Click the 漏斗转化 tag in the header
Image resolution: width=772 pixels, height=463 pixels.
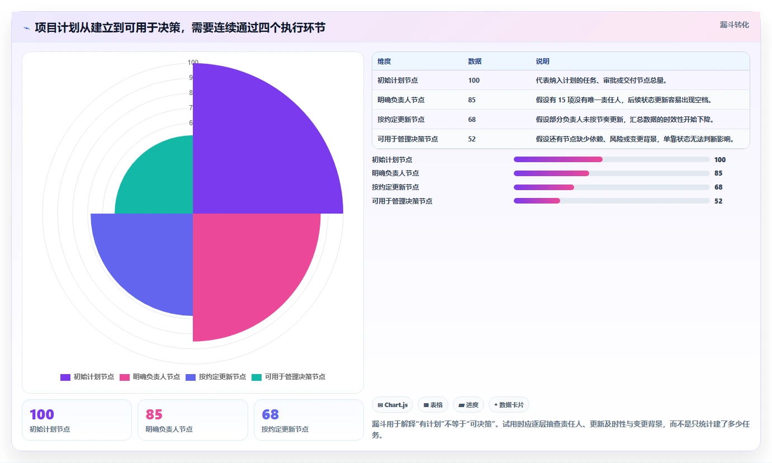(734, 25)
